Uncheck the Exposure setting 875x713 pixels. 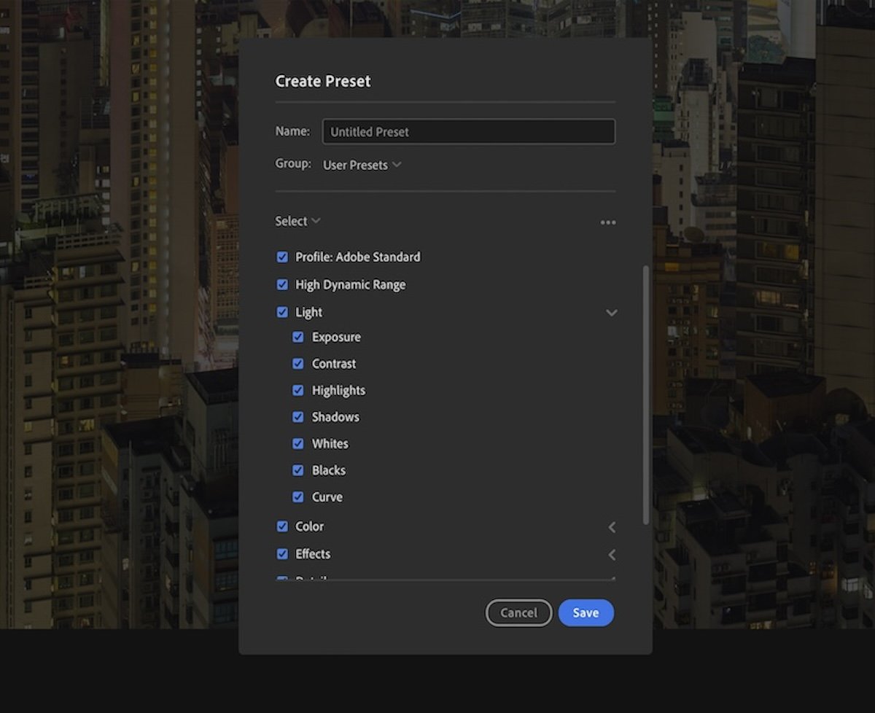pyautogui.click(x=297, y=337)
